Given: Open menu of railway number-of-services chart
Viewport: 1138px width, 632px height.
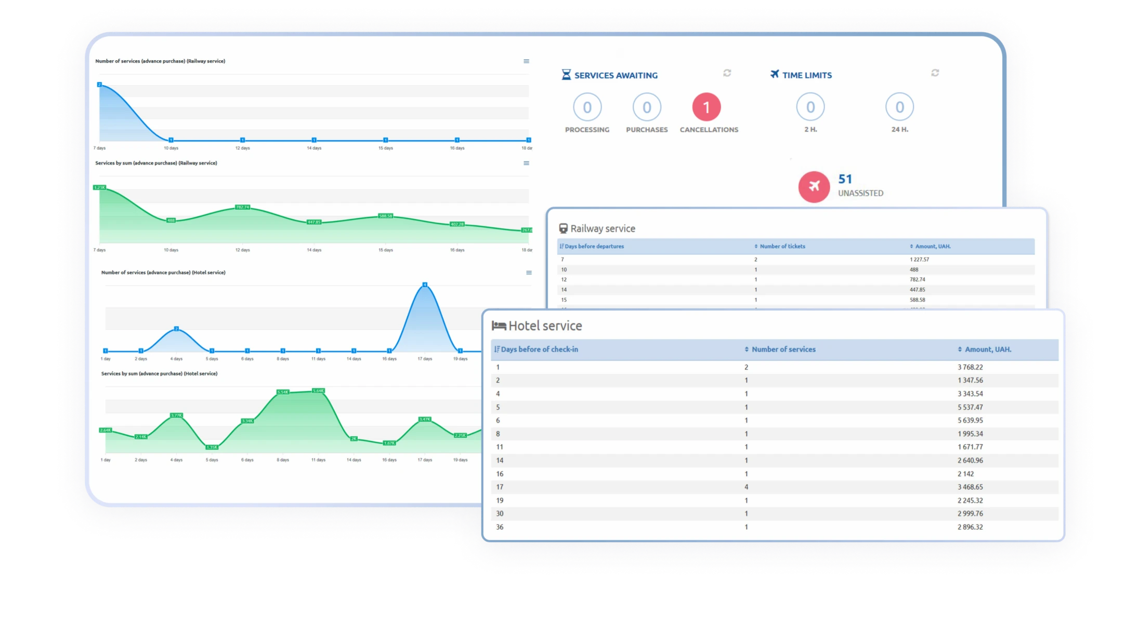Looking at the screenshot, I should 526,61.
